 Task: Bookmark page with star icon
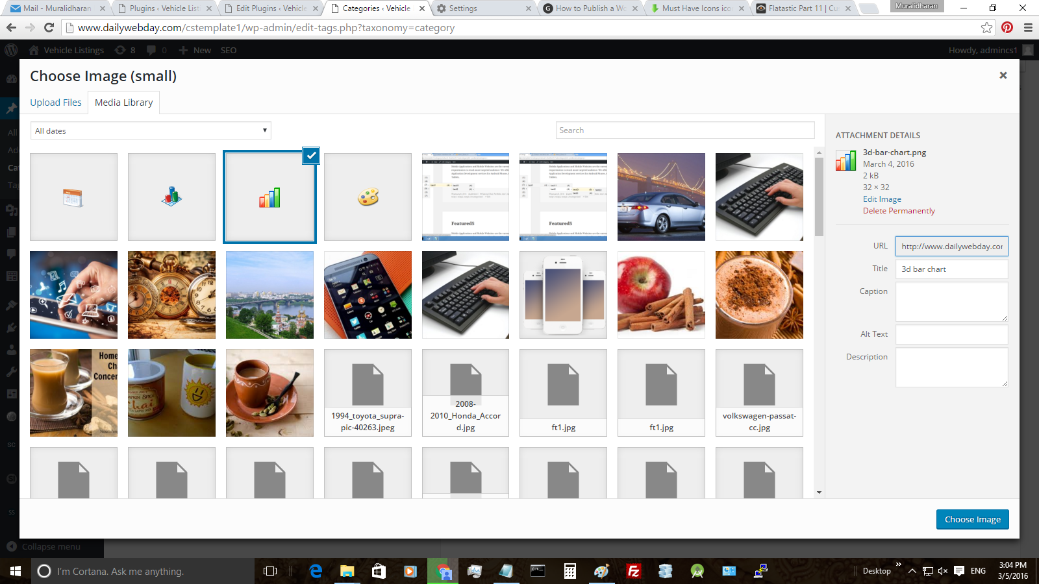pyautogui.click(x=986, y=27)
